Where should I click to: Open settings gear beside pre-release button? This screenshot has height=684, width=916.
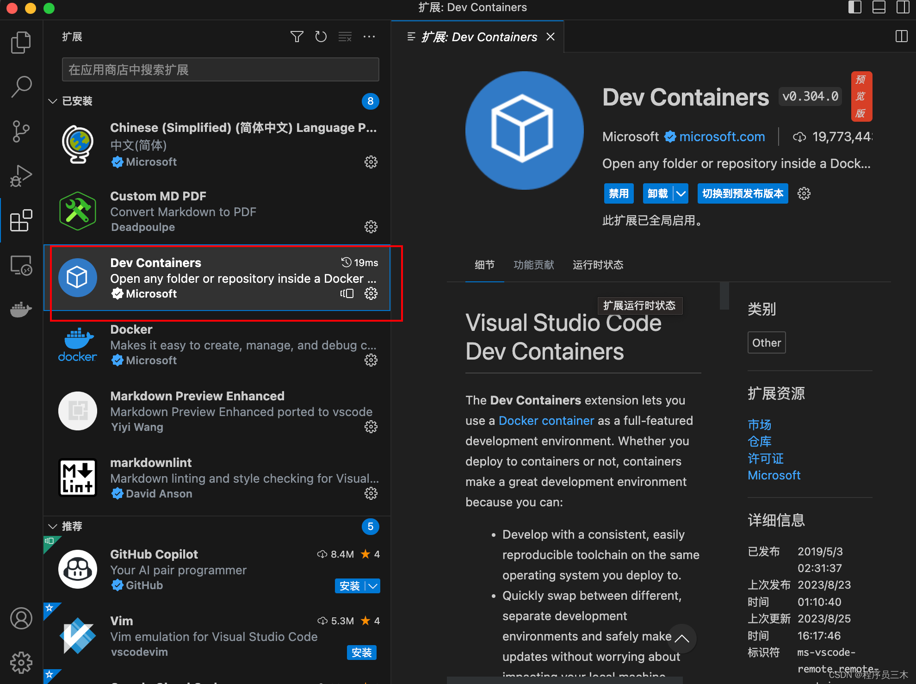(x=804, y=193)
